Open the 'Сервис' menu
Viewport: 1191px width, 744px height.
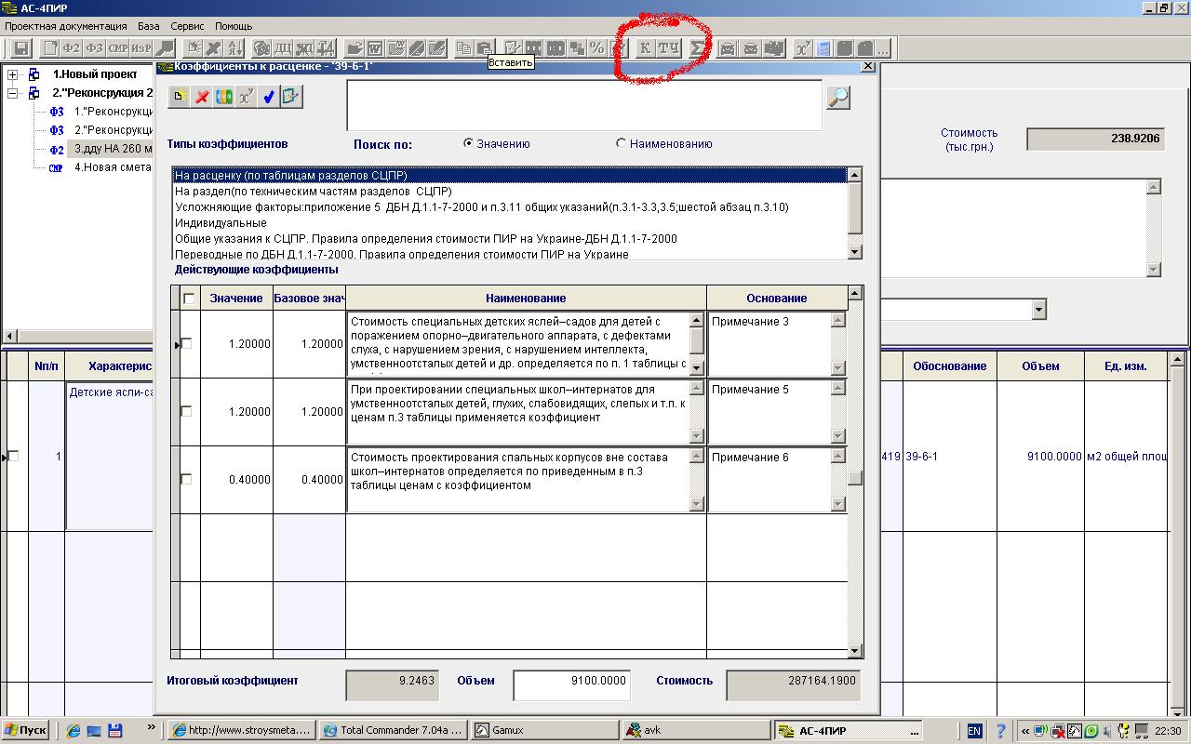pyautogui.click(x=187, y=26)
